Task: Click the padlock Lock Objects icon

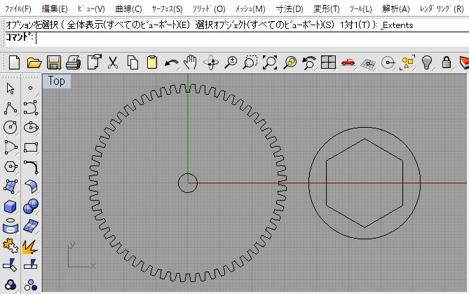Action: click(x=447, y=62)
